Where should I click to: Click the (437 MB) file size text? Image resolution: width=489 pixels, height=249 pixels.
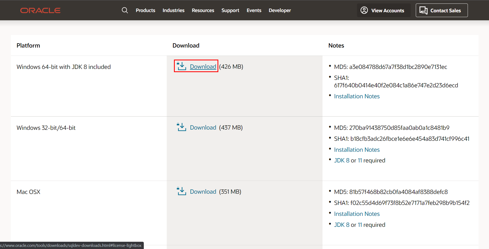(x=231, y=127)
